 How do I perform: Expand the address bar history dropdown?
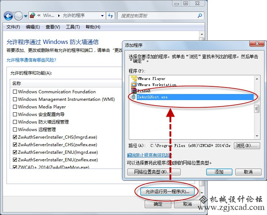[102, 16]
